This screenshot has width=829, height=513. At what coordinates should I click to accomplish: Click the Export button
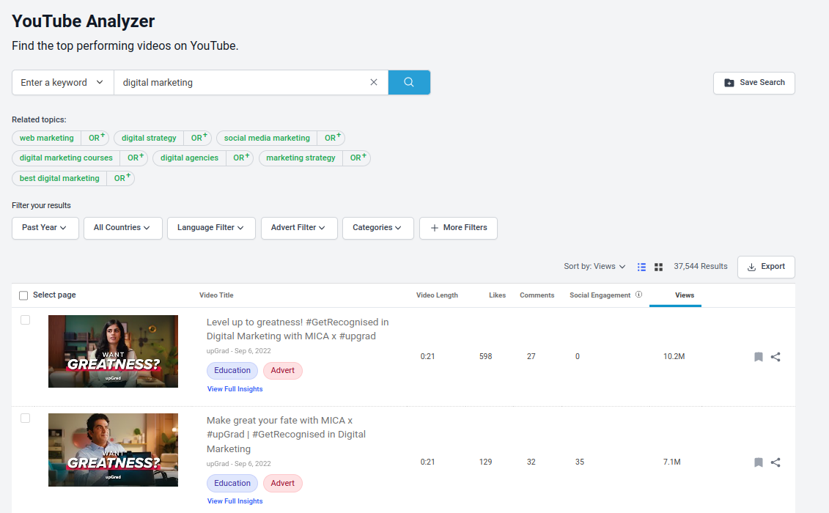pyautogui.click(x=766, y=267)
